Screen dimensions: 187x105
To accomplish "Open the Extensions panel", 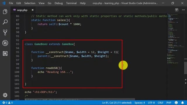I will tap(5, 53).
